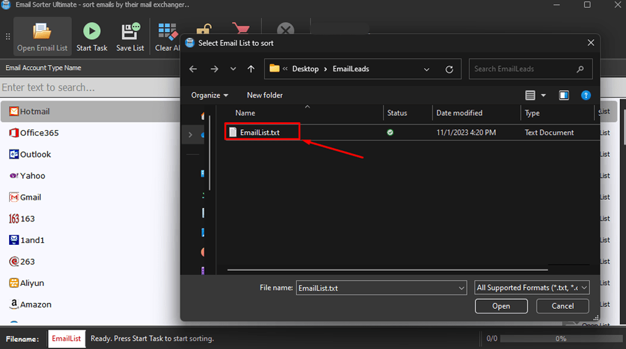Click the change view icon
626x349 pixels.
tap(530, 95)
